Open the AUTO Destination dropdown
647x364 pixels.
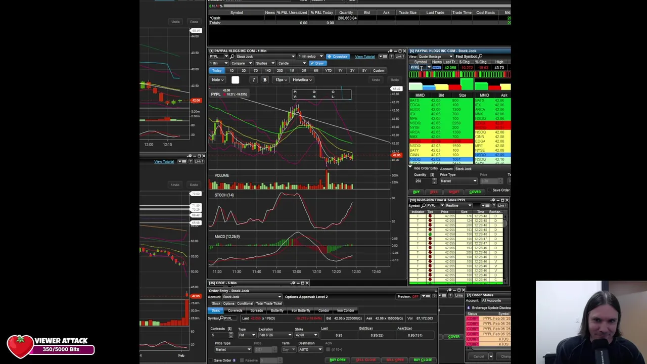coord(310,349)
